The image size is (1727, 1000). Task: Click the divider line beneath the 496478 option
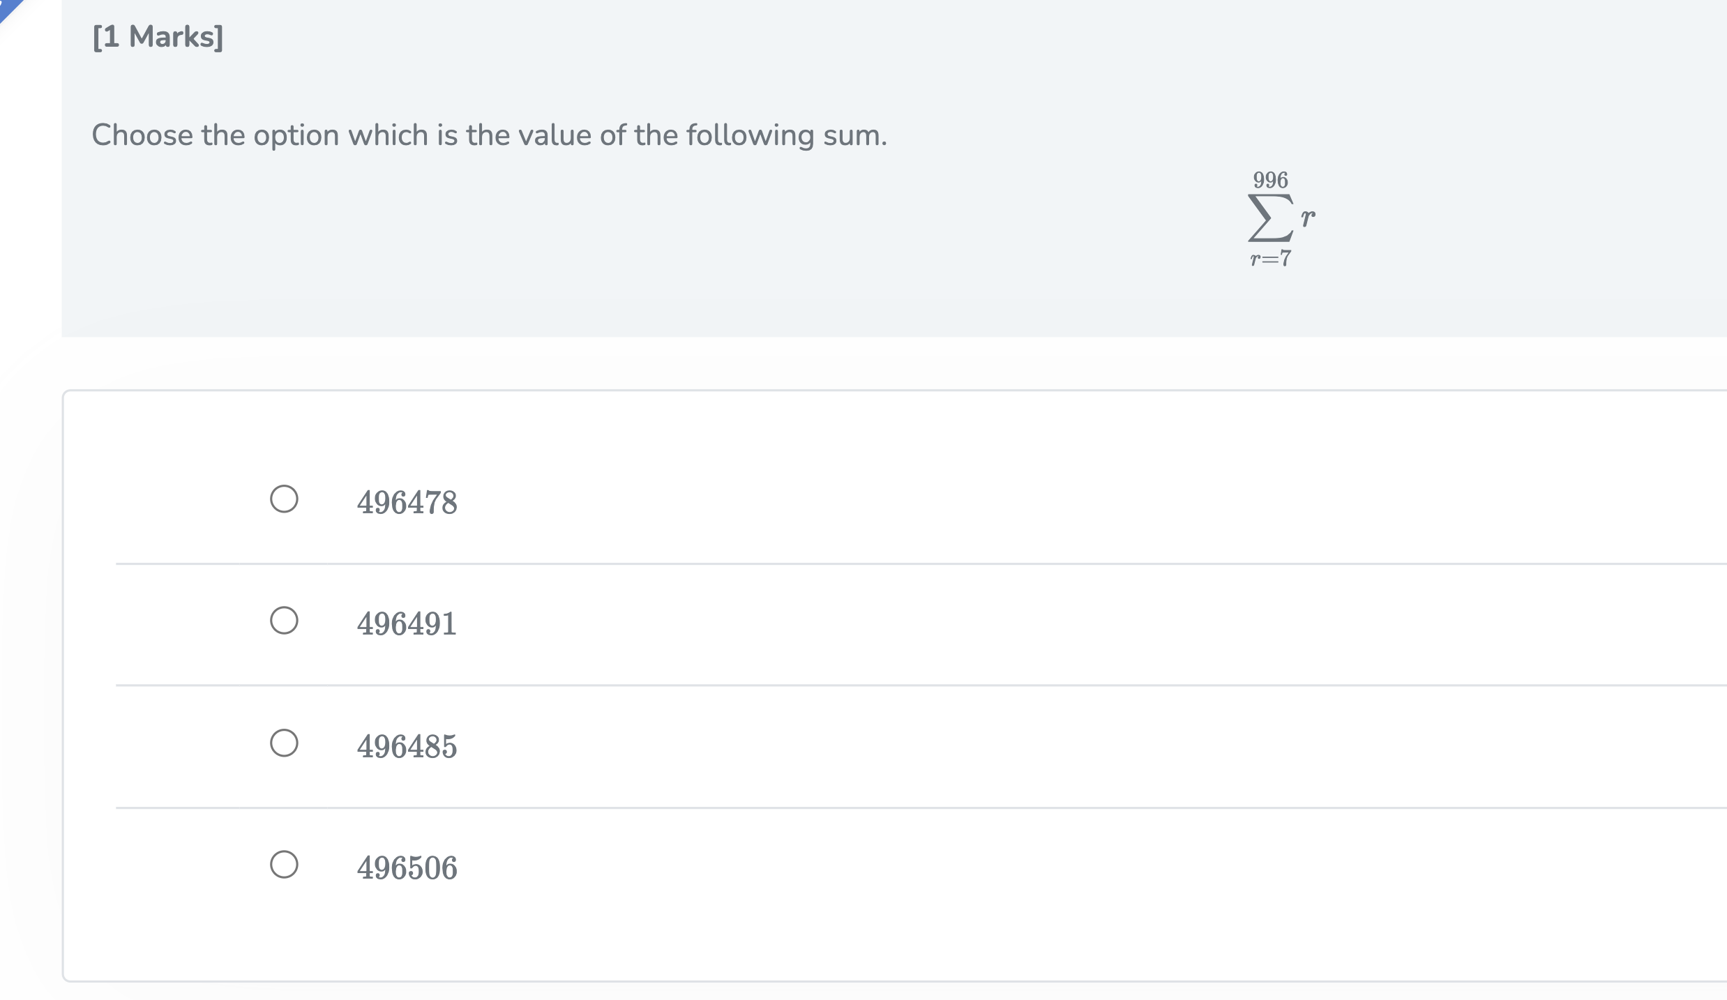pos(921,563)
